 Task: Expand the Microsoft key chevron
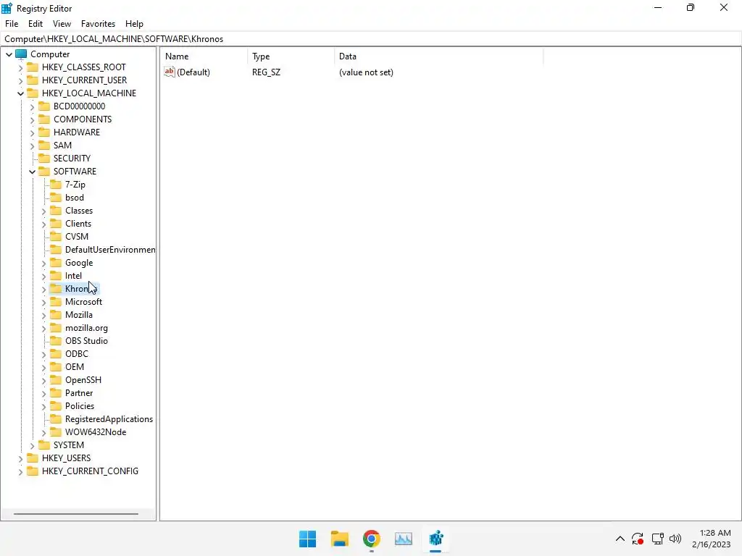(x=44, y=303)
